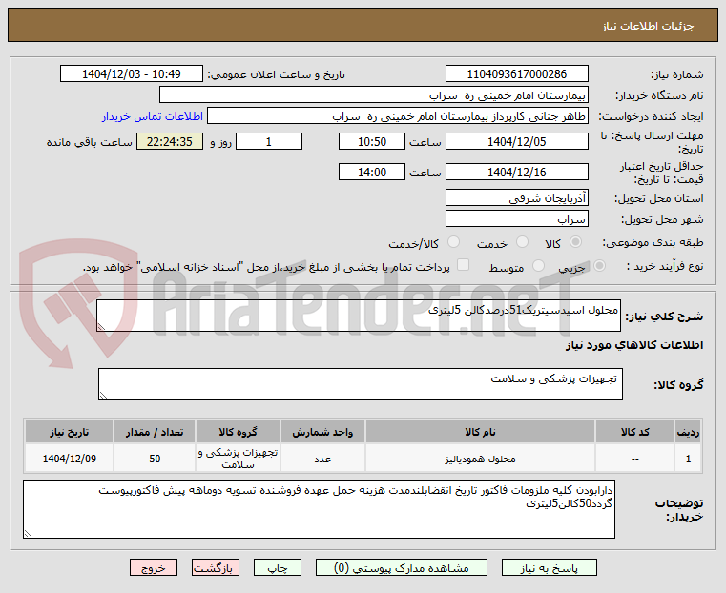Screen dimensions: 726x593
Task: Click the table cell تجهیزات پزشکی و سلامت
Action: [238, 459]
